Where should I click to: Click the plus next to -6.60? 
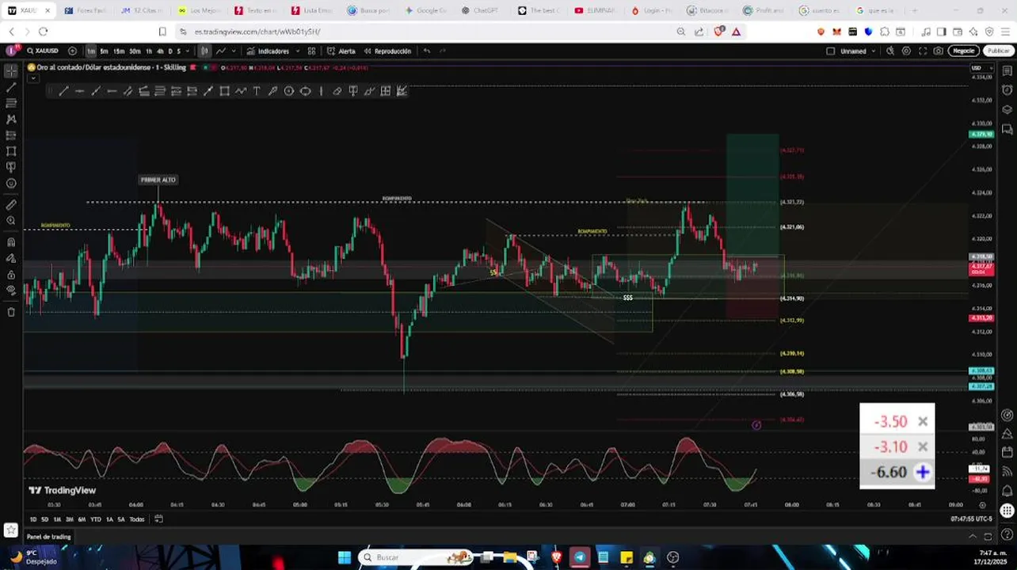click(x=923, y=473)
